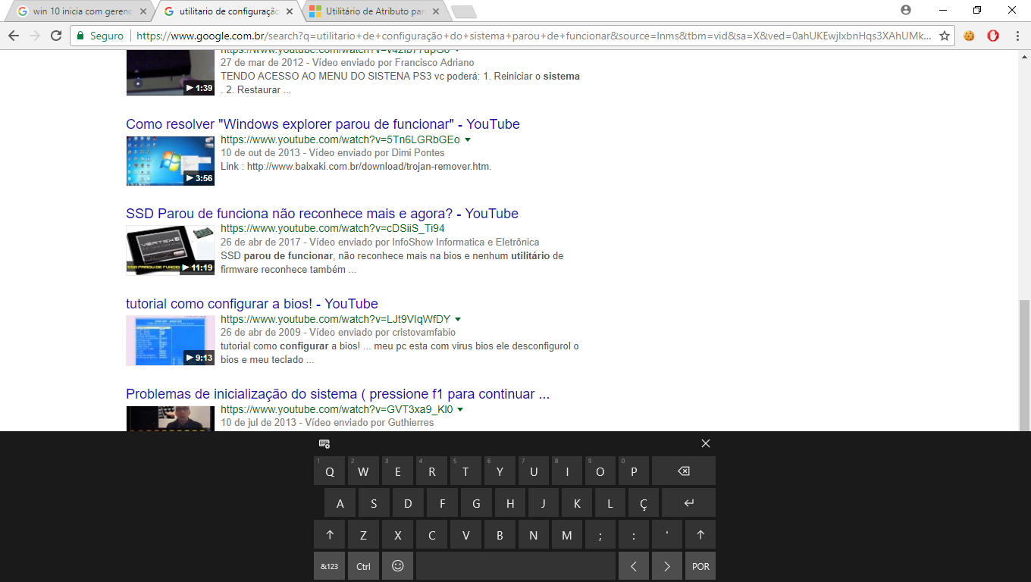Viewport: 1031px width, 582px height.
Task: Open the Chrome profile icon in title bar
Action: [x=906, y=10]
